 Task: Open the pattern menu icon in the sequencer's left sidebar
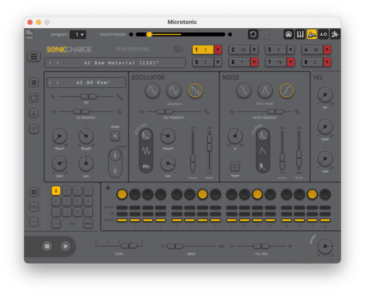pyautogui.click(x=34, y=192)
